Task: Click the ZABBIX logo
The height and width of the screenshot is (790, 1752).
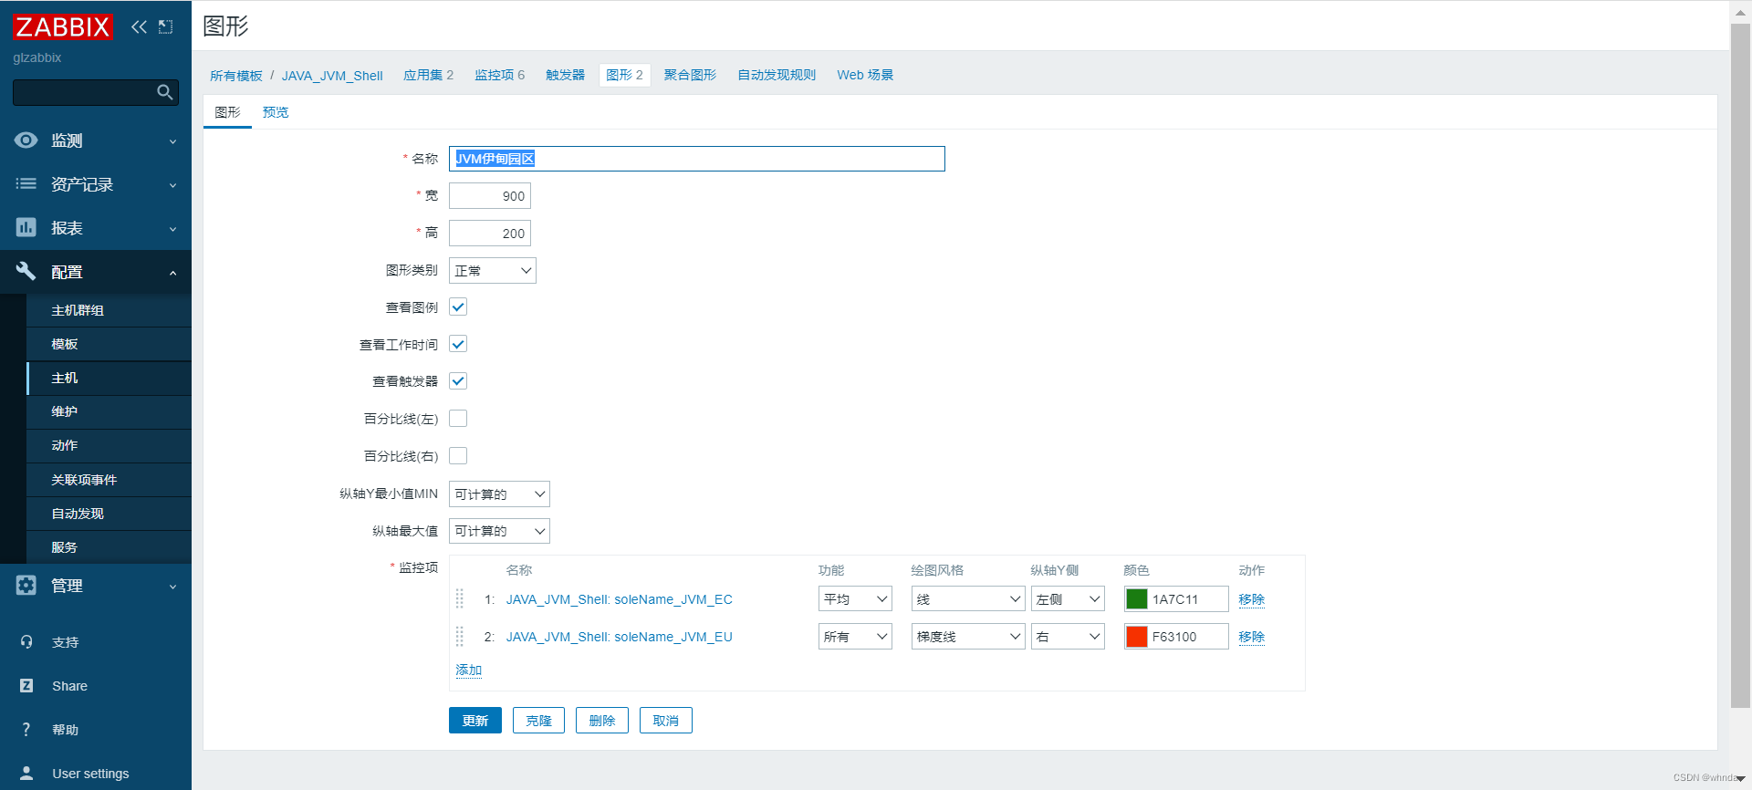Action: tap(62, 26)
